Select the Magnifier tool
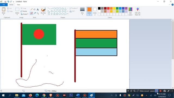The height and width of the screenshot is (98, 174). click(38, 13)
